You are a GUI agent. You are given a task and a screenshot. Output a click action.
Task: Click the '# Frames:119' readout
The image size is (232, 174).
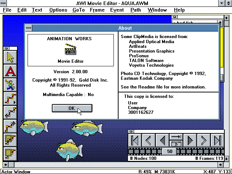tap(209, 158)
